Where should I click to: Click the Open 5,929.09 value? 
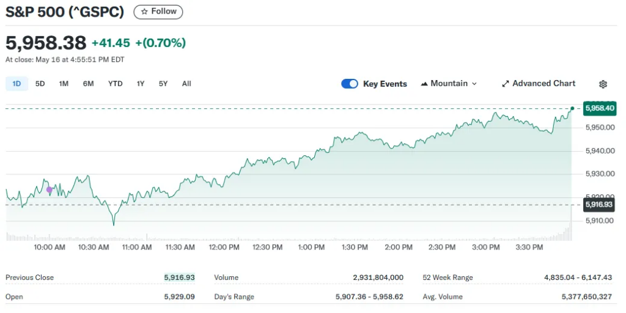pyautogui.click(x=179, y=297)
